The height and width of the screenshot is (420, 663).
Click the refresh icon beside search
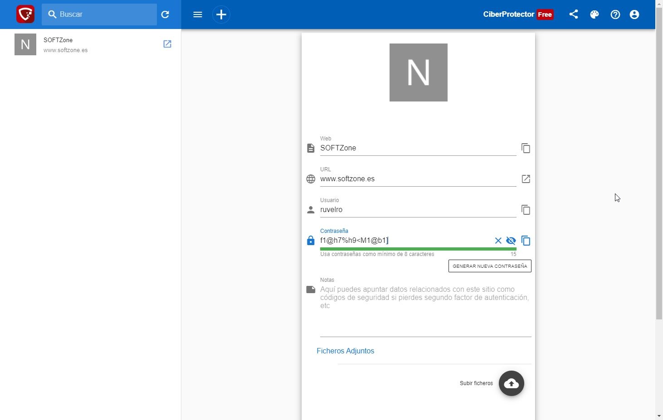pos(165,14)
